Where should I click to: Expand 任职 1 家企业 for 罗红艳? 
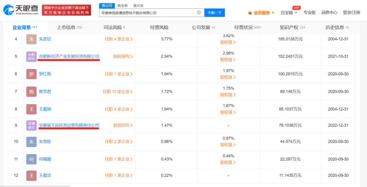pyautogui.click(x=119, y=74)
